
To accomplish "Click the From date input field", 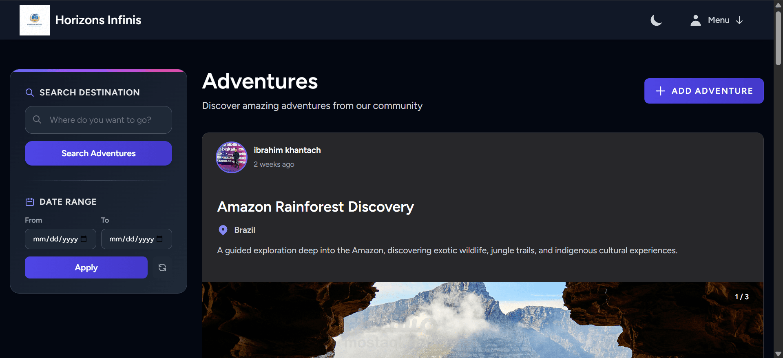I will (60, 239).
